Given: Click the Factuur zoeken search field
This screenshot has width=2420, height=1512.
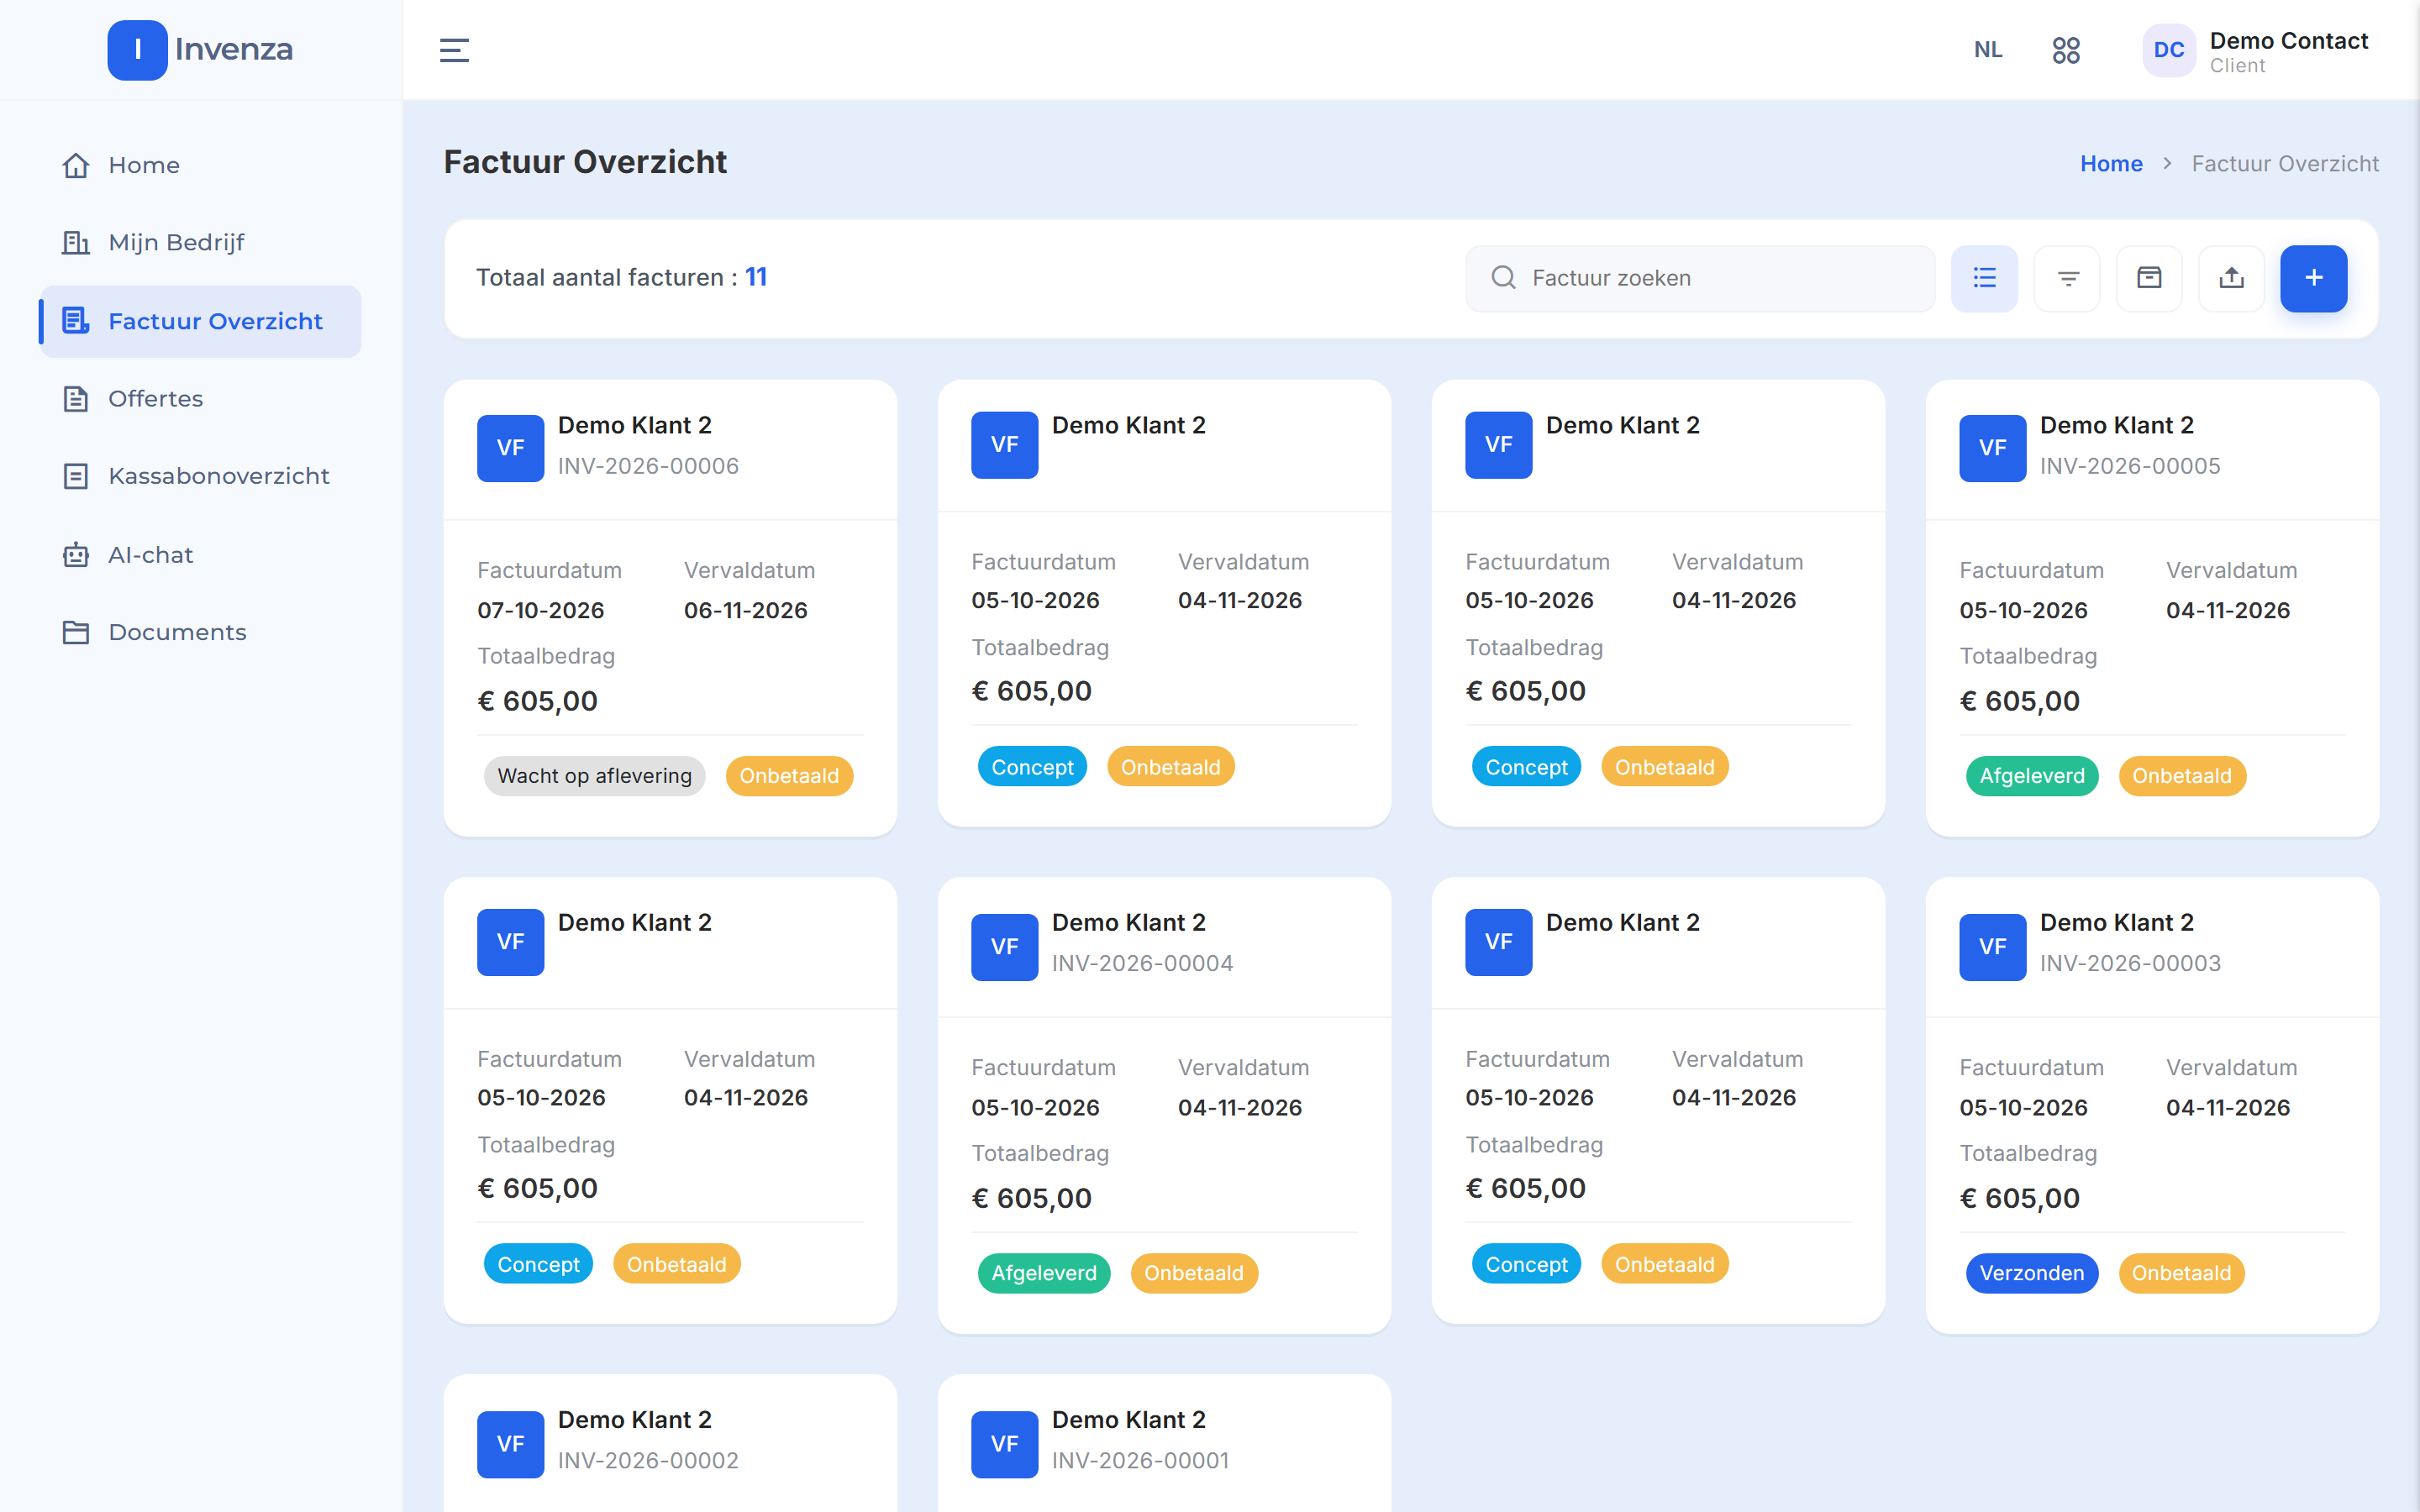Looking at the screenshot, I should [x=1700, y=278].
